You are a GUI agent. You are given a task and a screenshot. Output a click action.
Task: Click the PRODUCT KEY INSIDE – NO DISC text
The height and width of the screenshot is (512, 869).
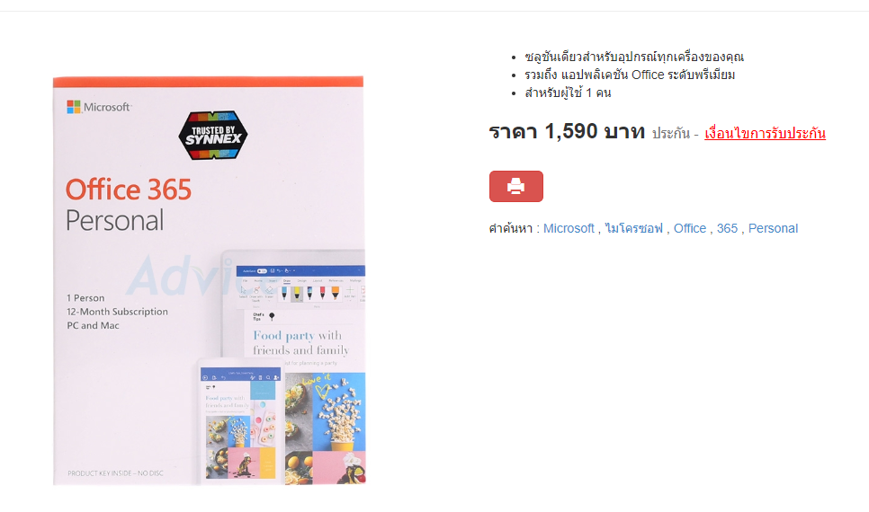[115, 473]
